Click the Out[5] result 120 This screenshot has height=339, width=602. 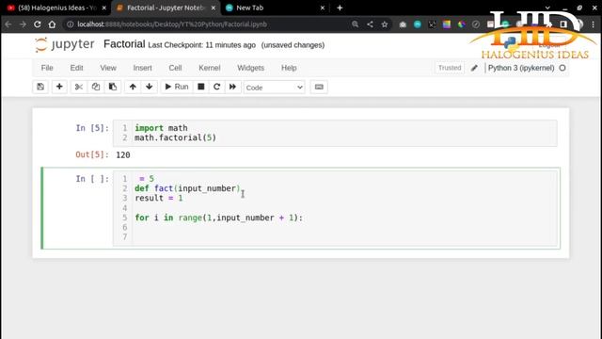click(123, 154)
